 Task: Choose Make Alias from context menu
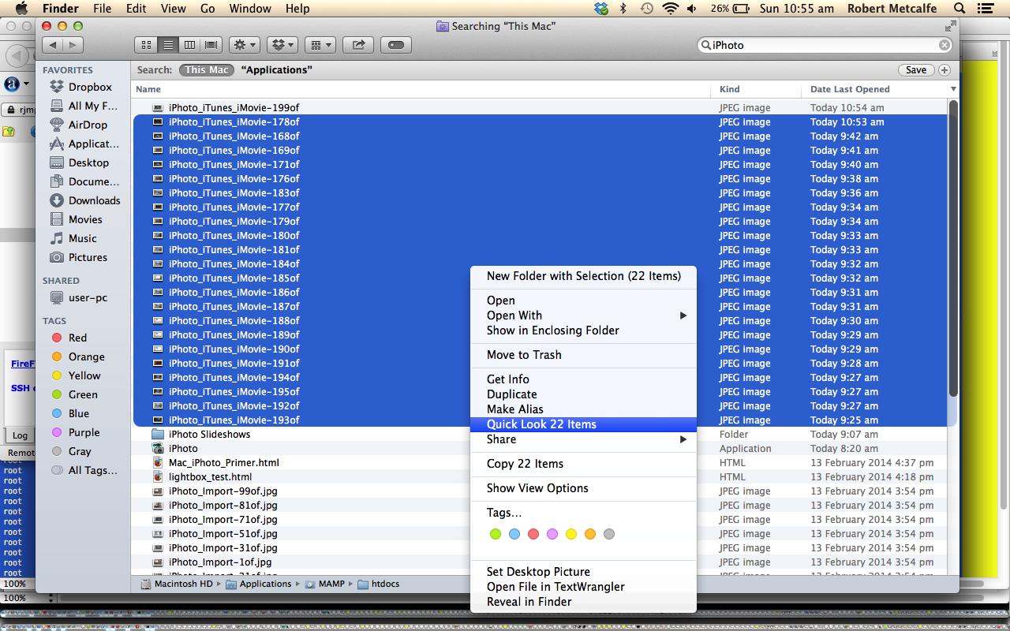[x=583, y=409]
